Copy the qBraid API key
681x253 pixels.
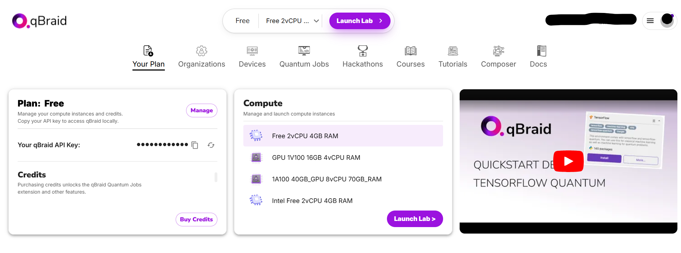195,145
